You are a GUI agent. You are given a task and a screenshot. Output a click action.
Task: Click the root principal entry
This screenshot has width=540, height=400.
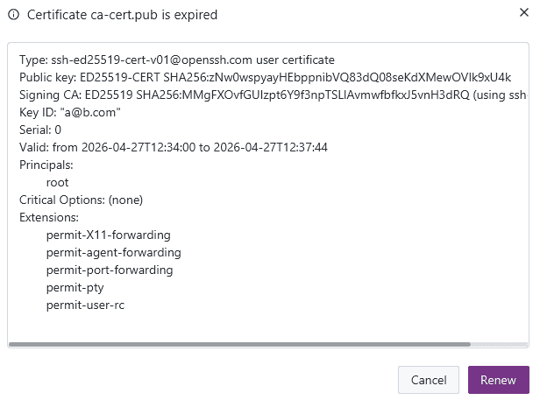click(x=58, y=183)
